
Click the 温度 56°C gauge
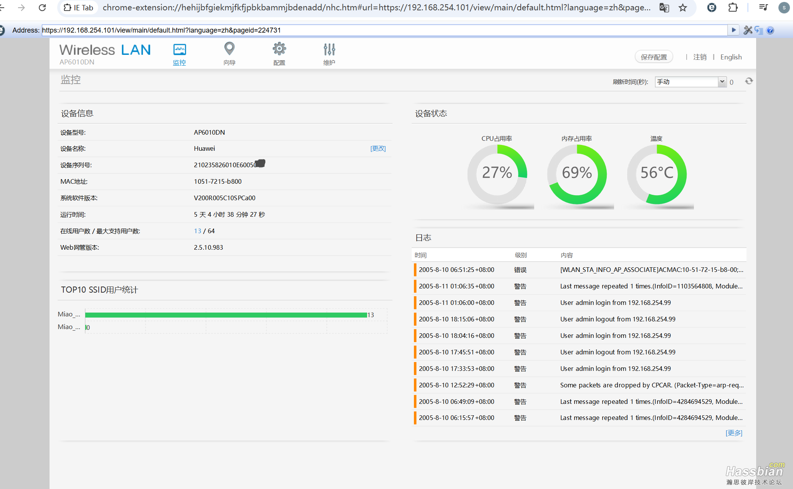(657, 174)
